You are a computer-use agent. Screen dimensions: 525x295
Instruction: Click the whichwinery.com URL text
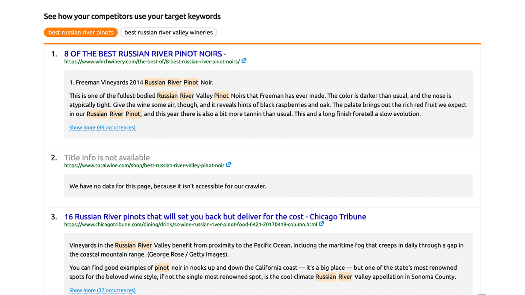point(151,61)
